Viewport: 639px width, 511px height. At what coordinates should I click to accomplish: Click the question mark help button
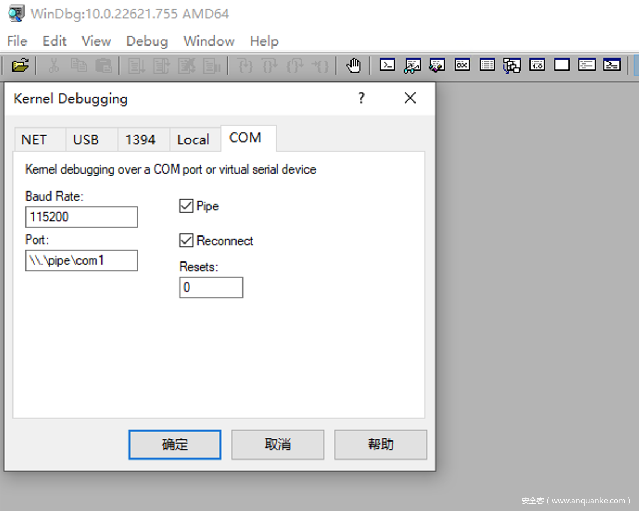(361, 98)
